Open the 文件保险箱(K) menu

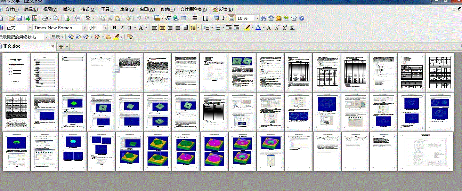pos(194,9)
